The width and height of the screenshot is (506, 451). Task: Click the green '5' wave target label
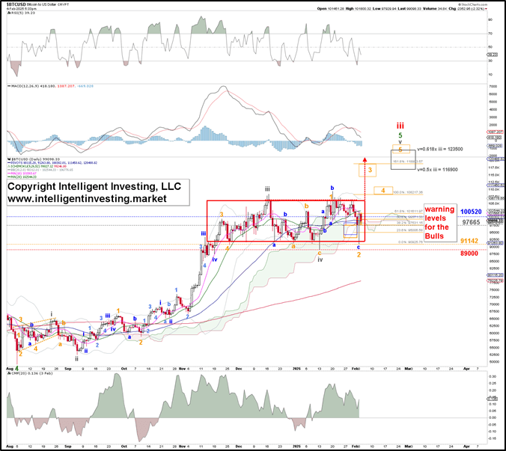pyautogui.click(x=400, y=135)
